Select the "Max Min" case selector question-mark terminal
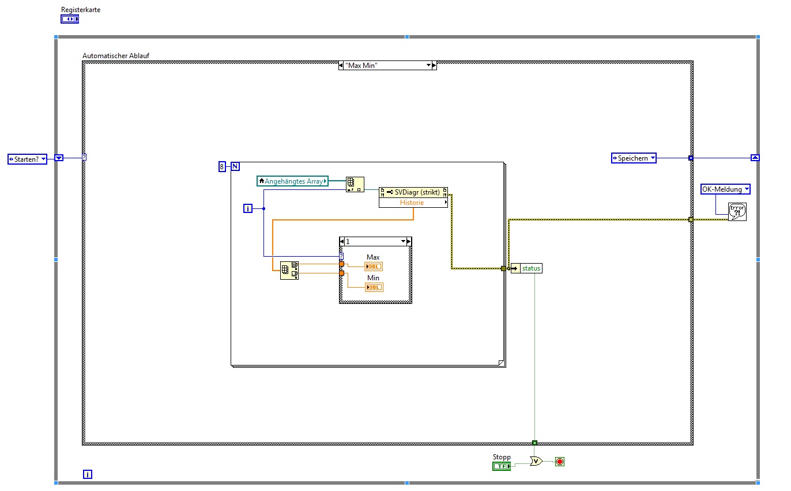The image size is (791, 491). click(85, 157)
